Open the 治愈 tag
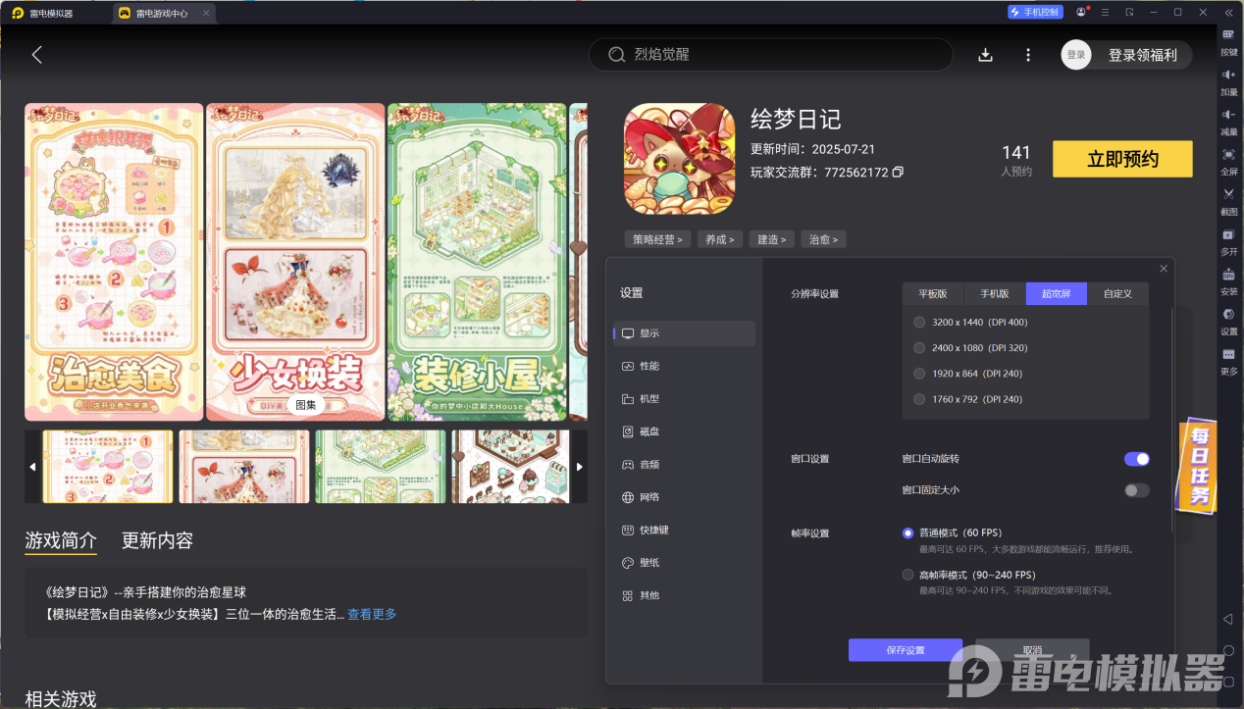Image resolution: width=1244 pixels, height=709 pixels. click(824, 239)
